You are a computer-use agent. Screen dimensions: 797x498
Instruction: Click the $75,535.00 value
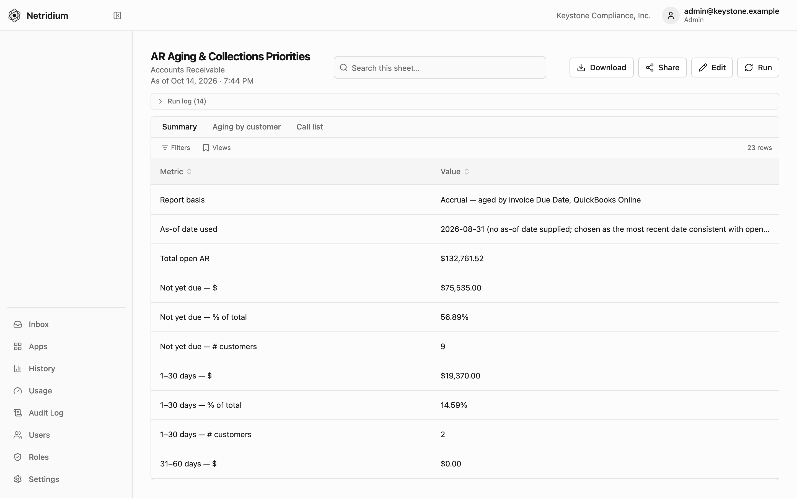coord(461,288)
